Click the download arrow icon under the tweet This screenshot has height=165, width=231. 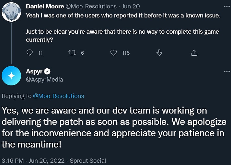point(159,53)
